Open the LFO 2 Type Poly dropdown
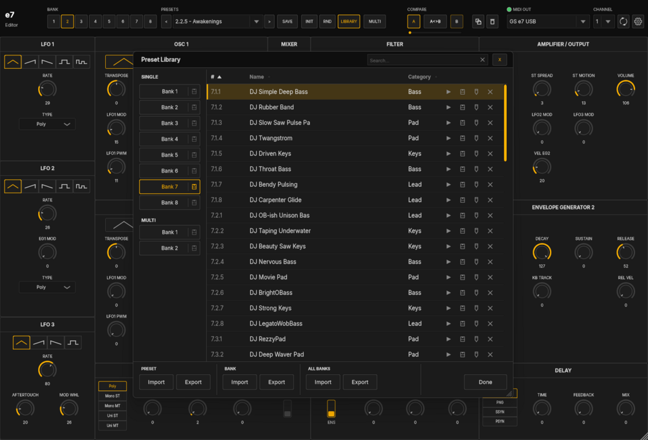 point(47,287)
